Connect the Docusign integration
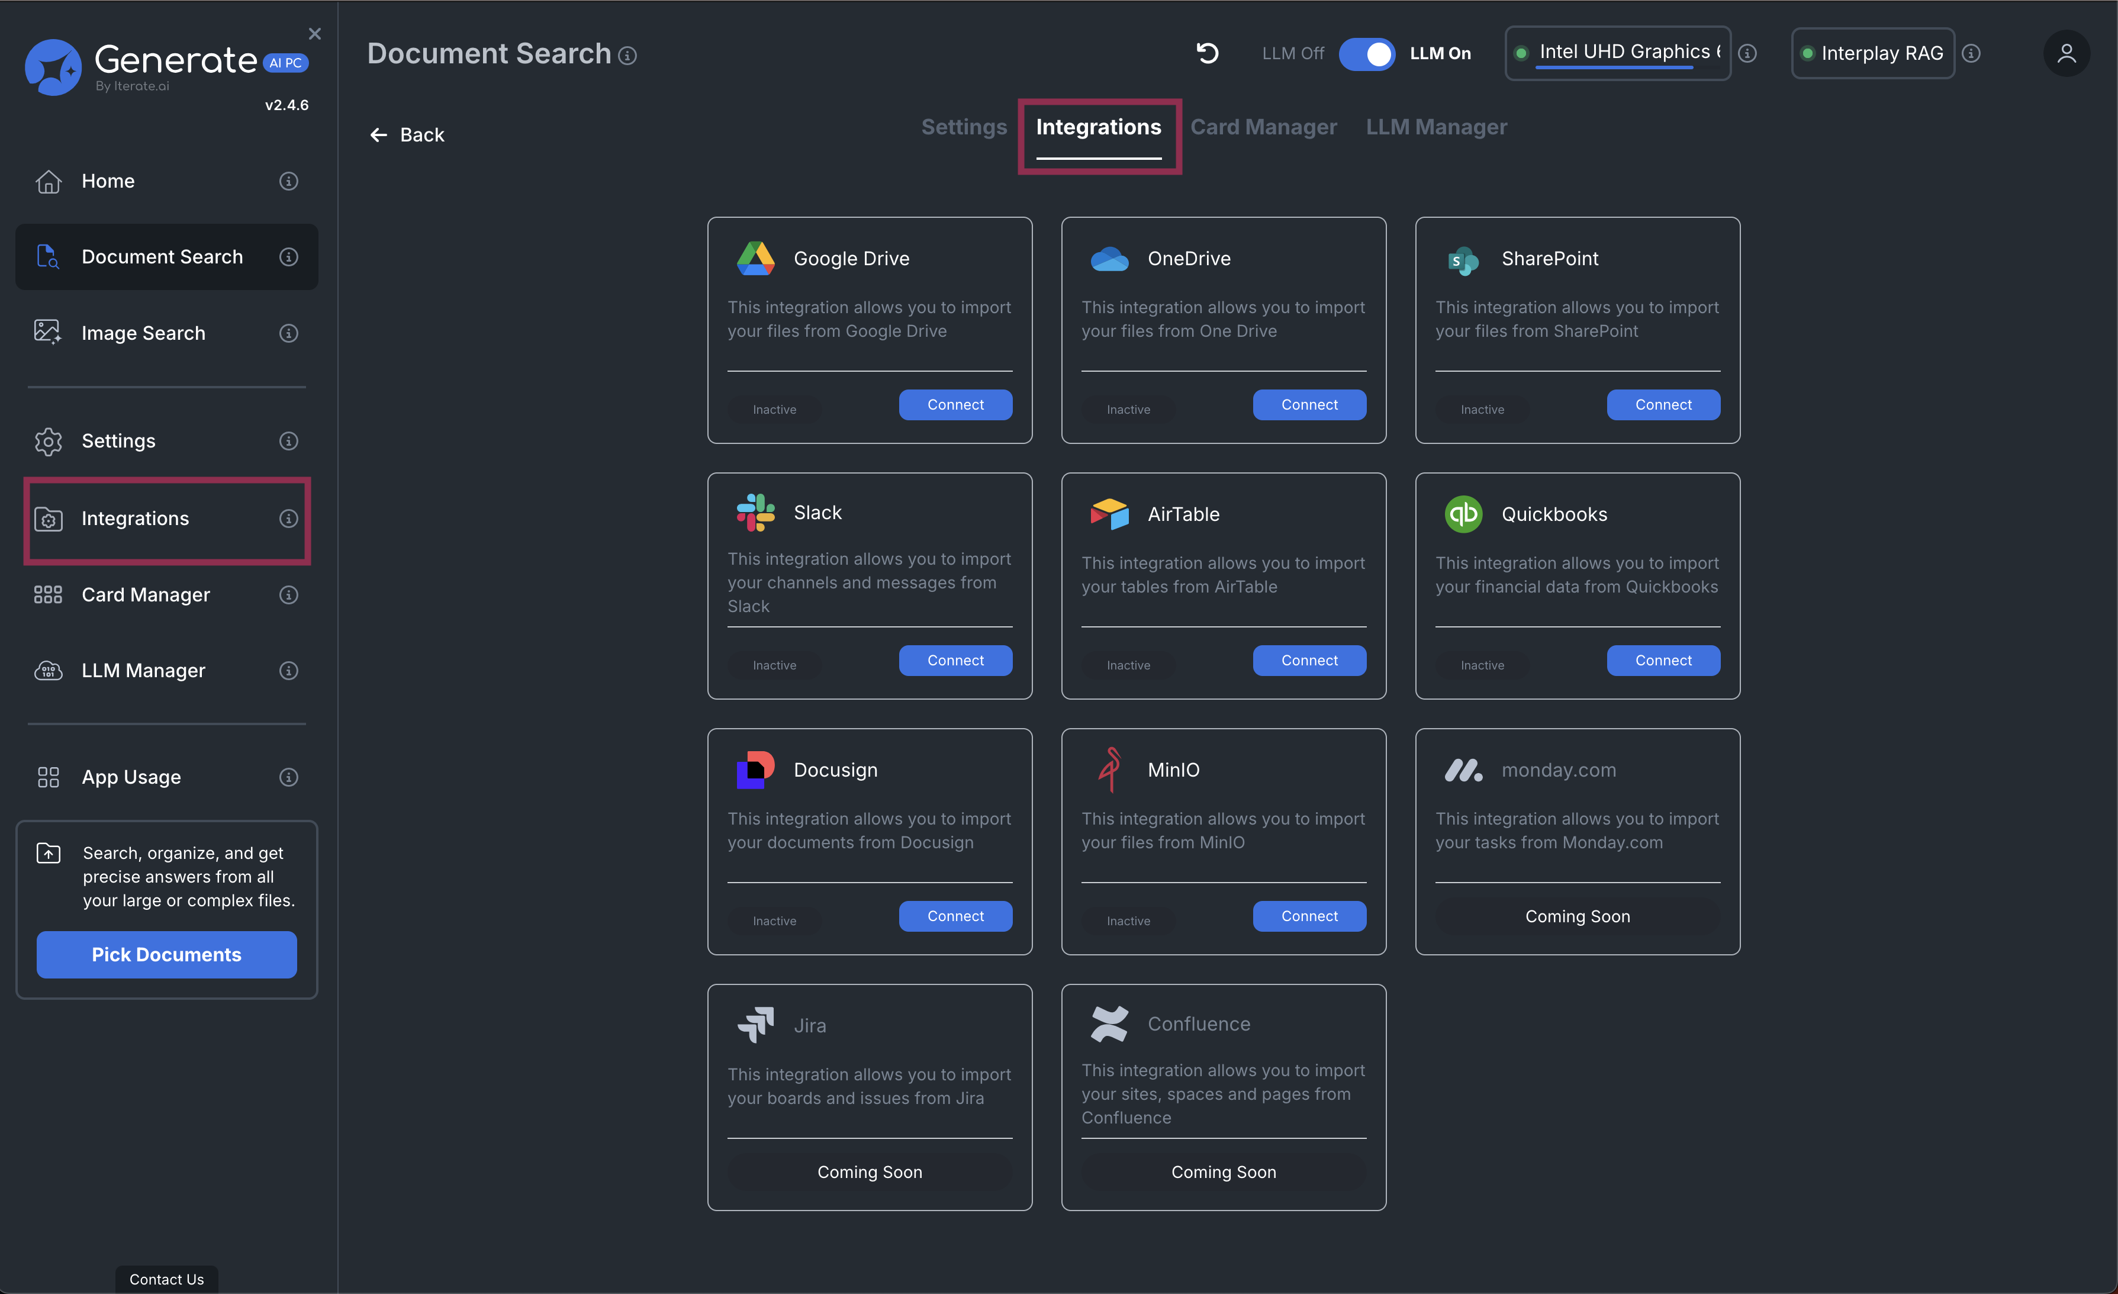This screenshot has height=1294, width=2118. pos(955,916)
